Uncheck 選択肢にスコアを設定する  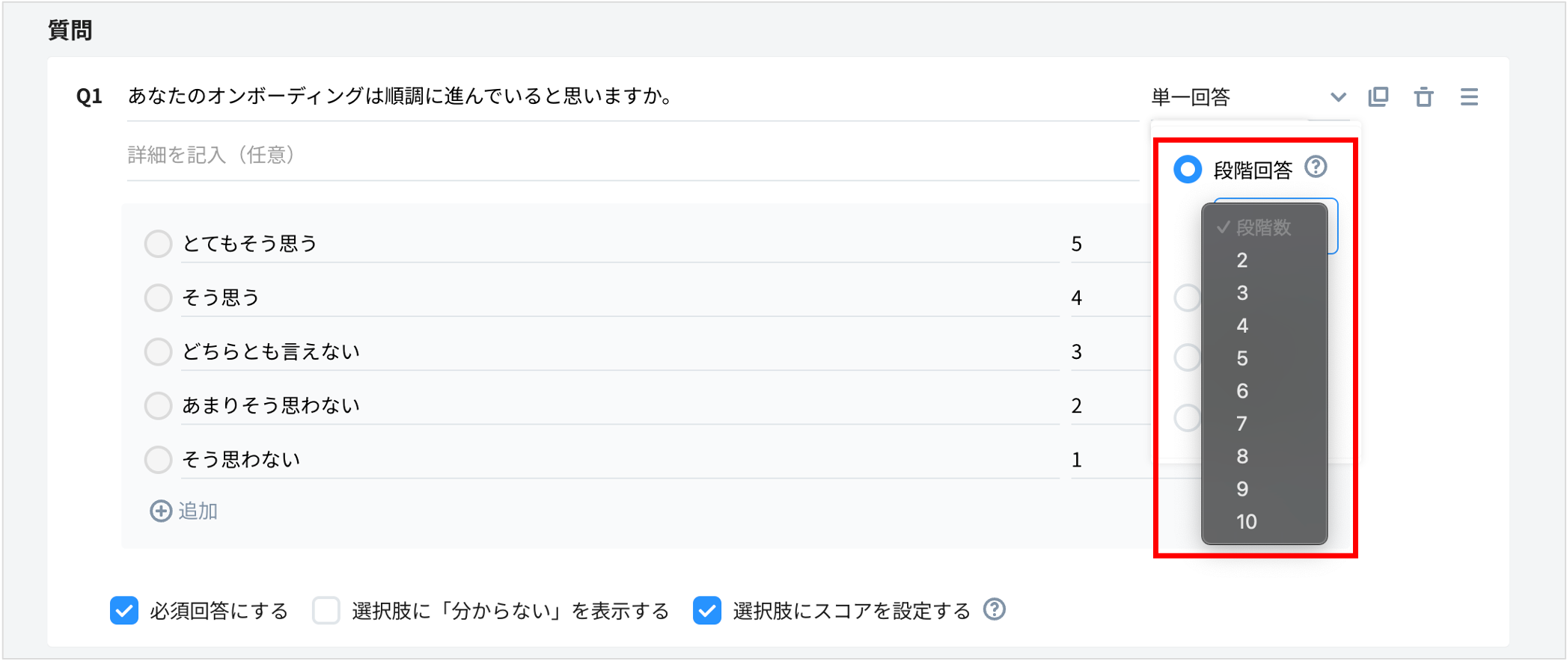click(706, 611)
